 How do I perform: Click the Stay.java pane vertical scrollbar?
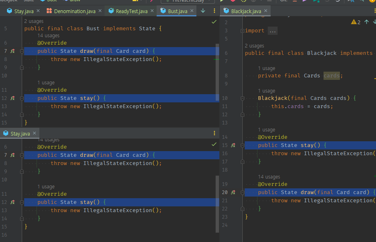tap(217, 204)
